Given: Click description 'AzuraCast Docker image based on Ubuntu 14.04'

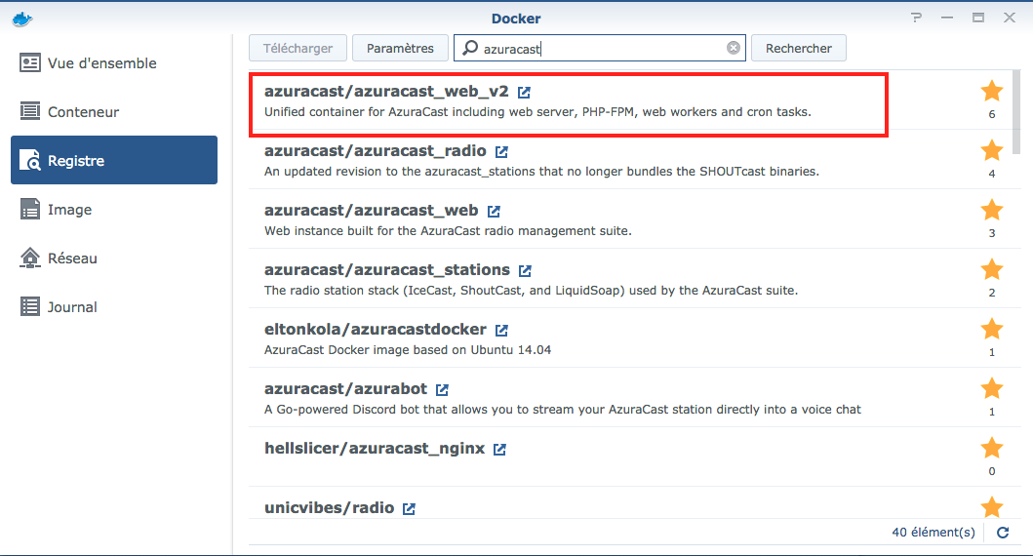Looking at the screenshot, I should click(408, 350).
